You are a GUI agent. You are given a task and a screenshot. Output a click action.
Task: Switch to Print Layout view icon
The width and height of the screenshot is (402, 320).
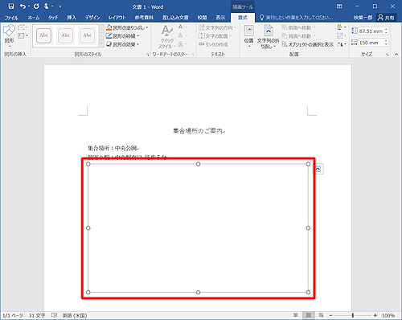click(x=309, y=315)
